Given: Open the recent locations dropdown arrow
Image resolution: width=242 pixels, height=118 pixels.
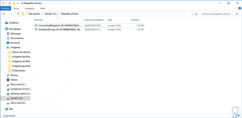Looking at the screenshot, I should pyautogui.click(x=14, y=14).
